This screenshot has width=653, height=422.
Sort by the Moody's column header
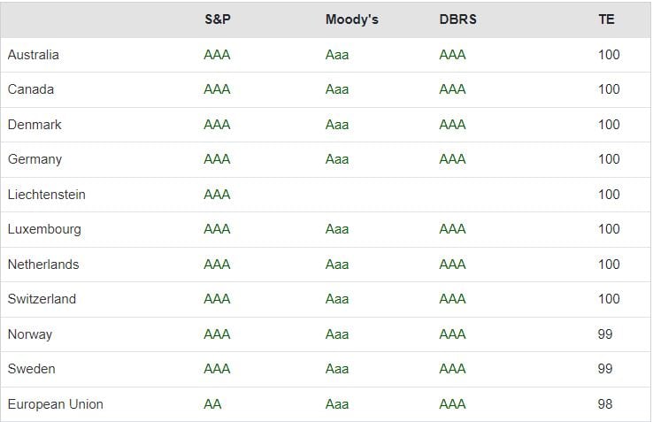coord(351,19)
